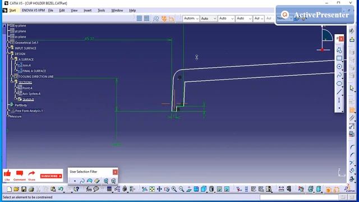Close the User Selection Filter toolbar
The height and width of the screenshot is (202, 359).
[115, 172]
